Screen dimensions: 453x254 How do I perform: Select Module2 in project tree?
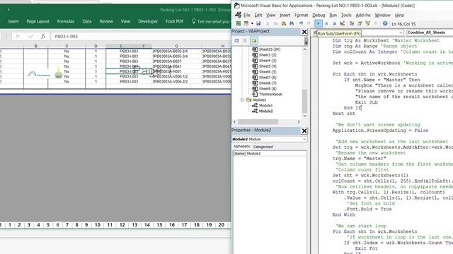[265, 111]
